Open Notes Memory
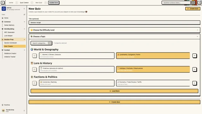The height and width of the screenshot is (114, 202). click(9, 25)
